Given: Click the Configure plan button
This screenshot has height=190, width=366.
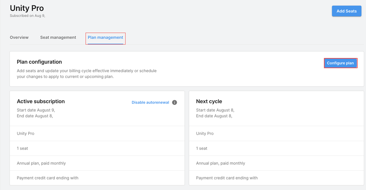Looking at the screenshot, I should 340,63.
